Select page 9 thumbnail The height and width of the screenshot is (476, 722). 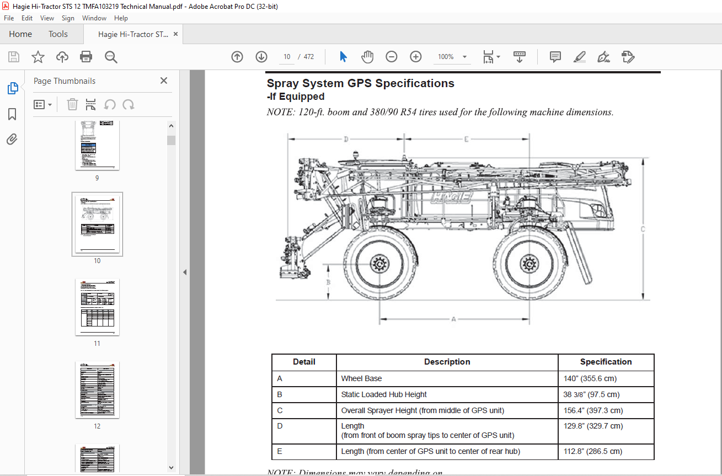coord(97,145)
